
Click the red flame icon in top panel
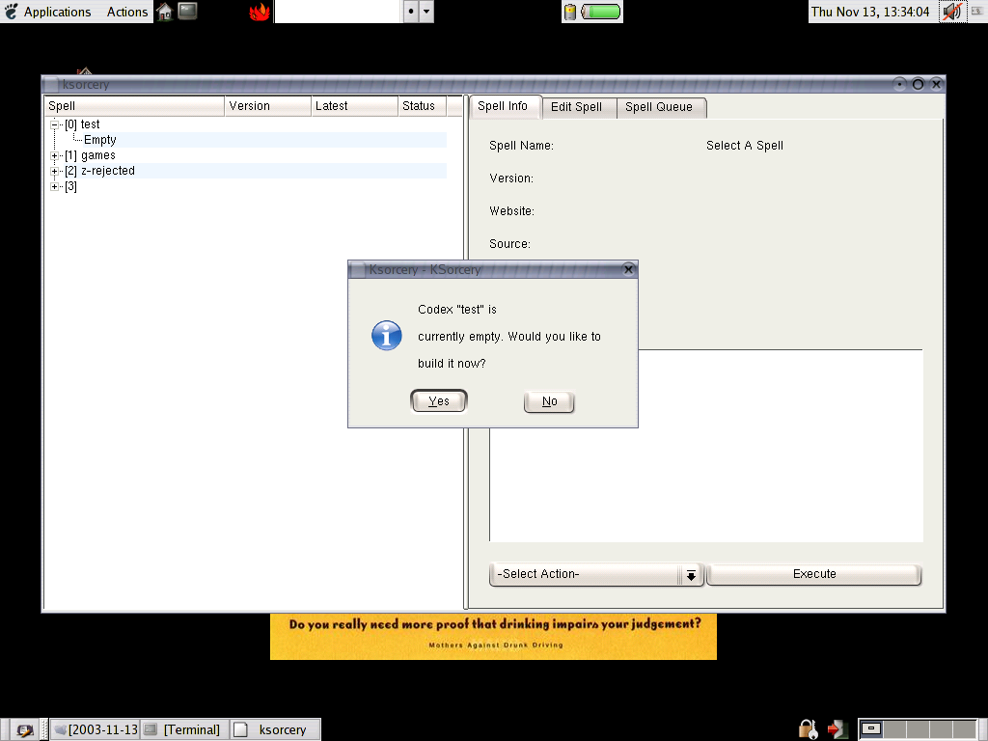point(260,12)
